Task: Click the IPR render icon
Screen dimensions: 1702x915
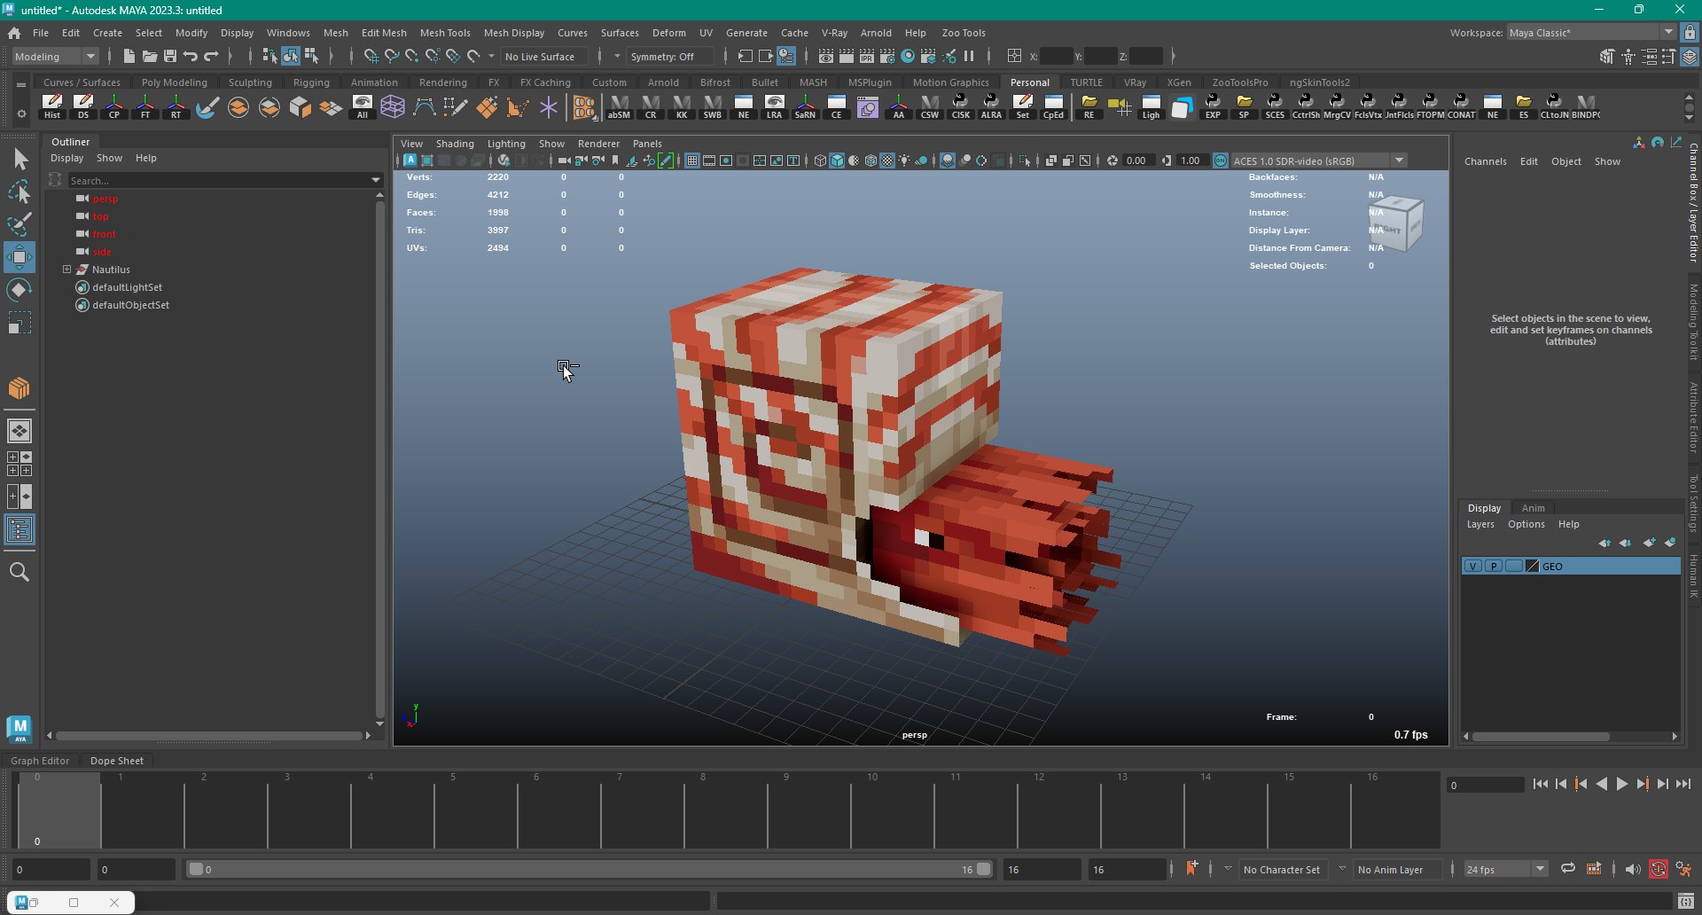Action: pyautogui.click(x=867, y=56)
